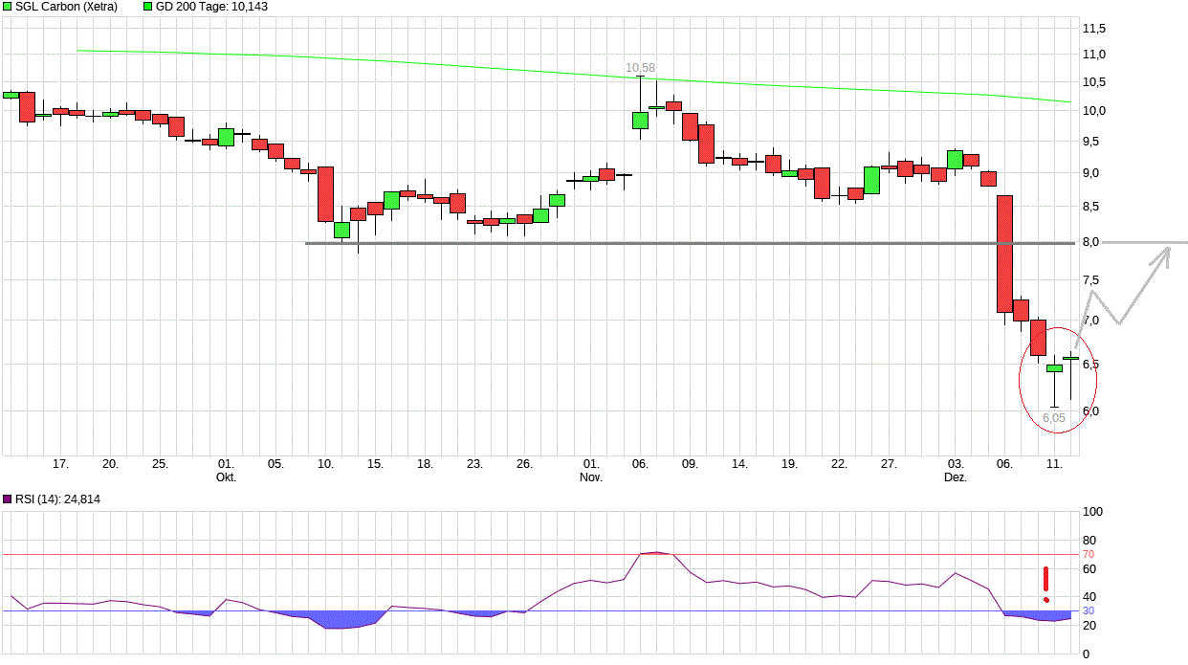Select the SGL Carbon (Xetra) legend label
1188x665 pixels.
(x=67, y=7)
